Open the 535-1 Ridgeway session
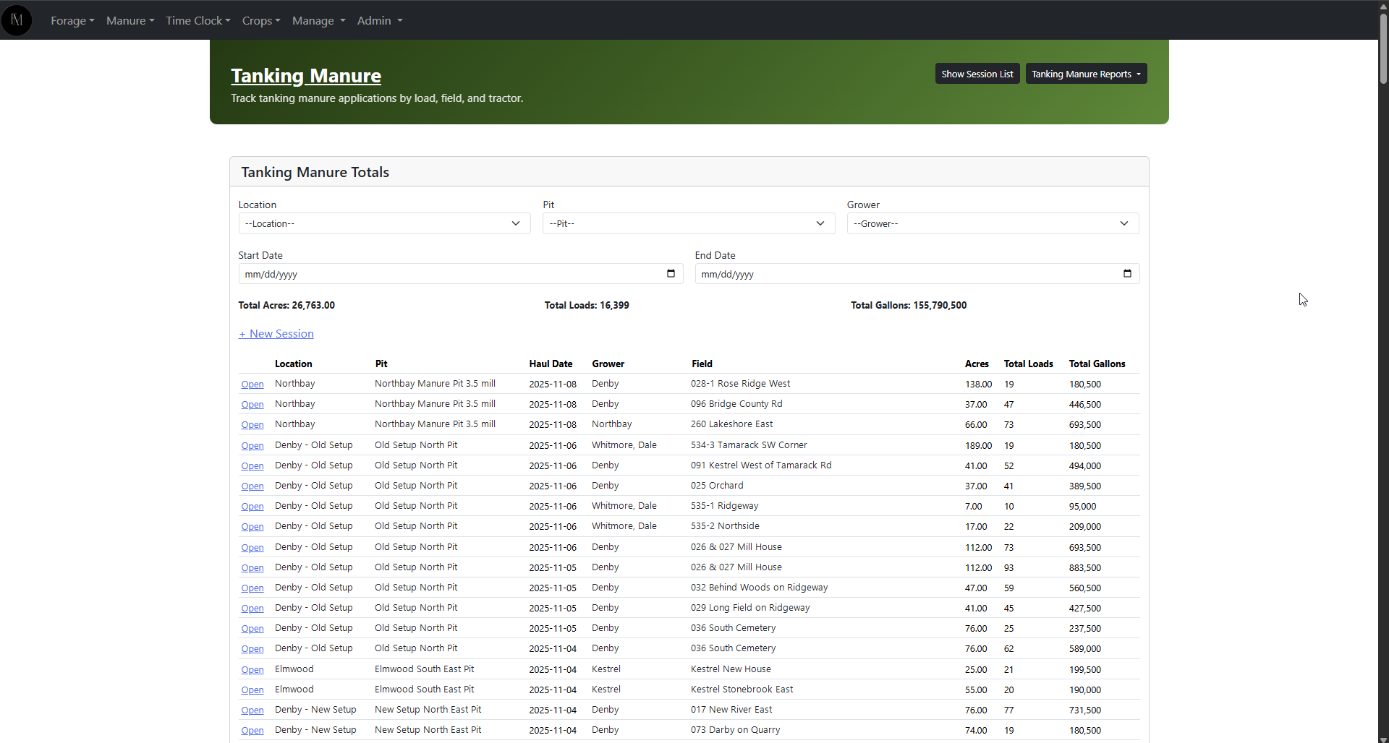Screen dimensions: 1389x743 252,507
